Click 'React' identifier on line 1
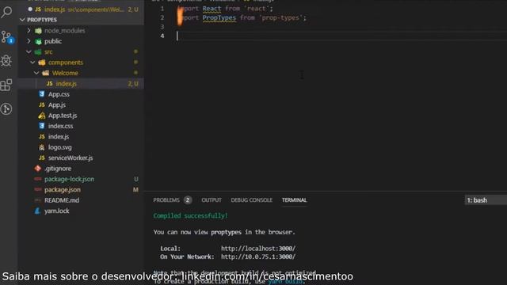The width and height of the screenshot is (507, 285). 212,9
